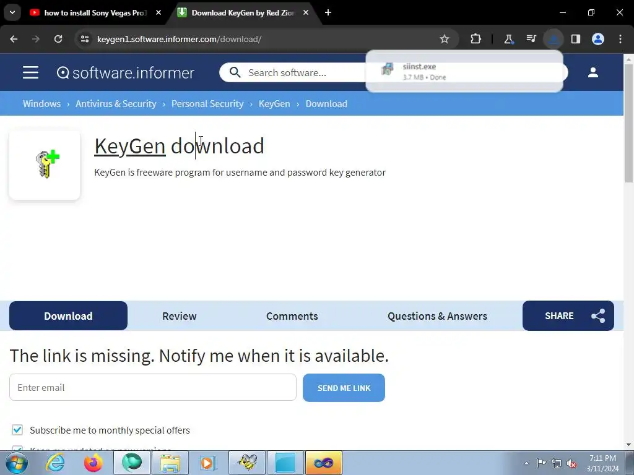Toggle the downloads toolbar button
The height and width of the screenshot is (475, 634).
(x=553, y=39)
